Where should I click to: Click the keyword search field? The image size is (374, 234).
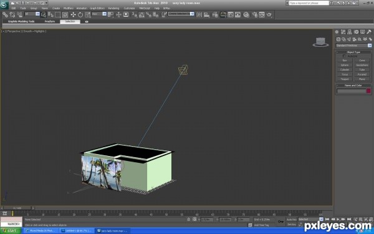tap(309, 3)
